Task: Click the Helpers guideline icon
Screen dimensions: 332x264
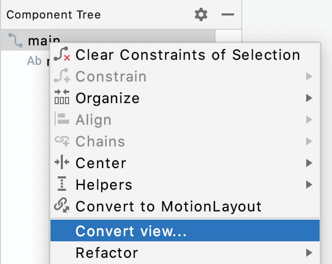Action: pyautogui.click(x=62, y=184)
